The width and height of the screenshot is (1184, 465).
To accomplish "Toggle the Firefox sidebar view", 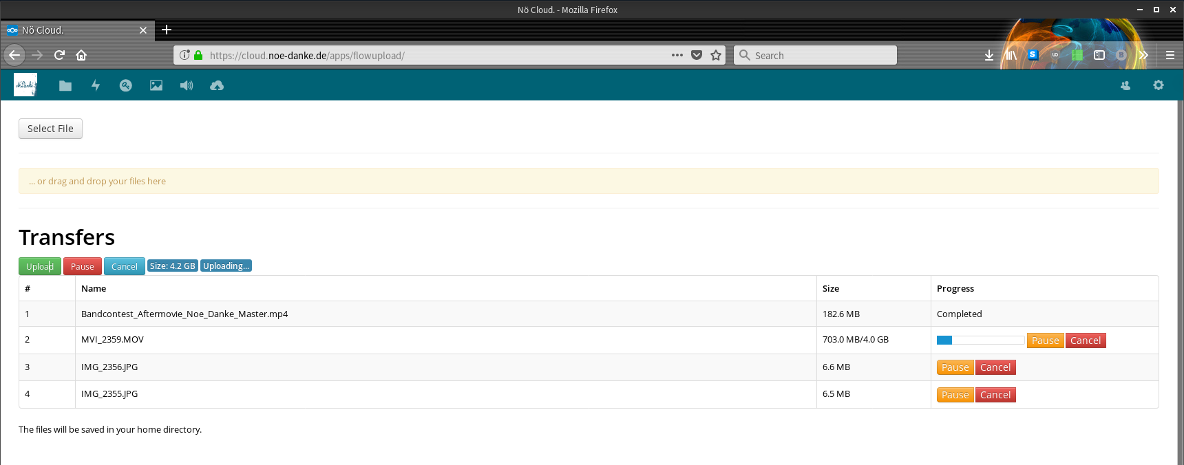I will click(1099, 55).
